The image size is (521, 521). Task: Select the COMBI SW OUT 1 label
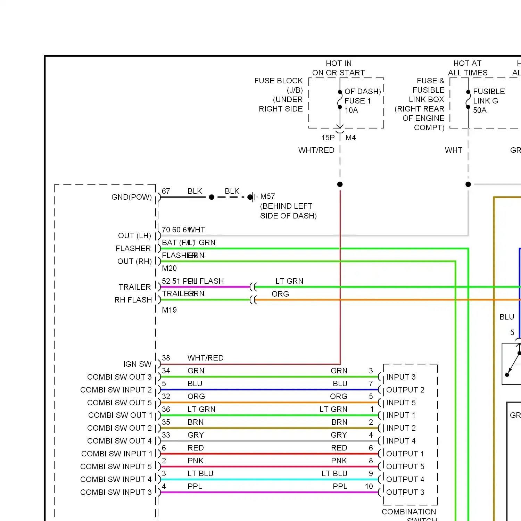click(x=120, y=415)
